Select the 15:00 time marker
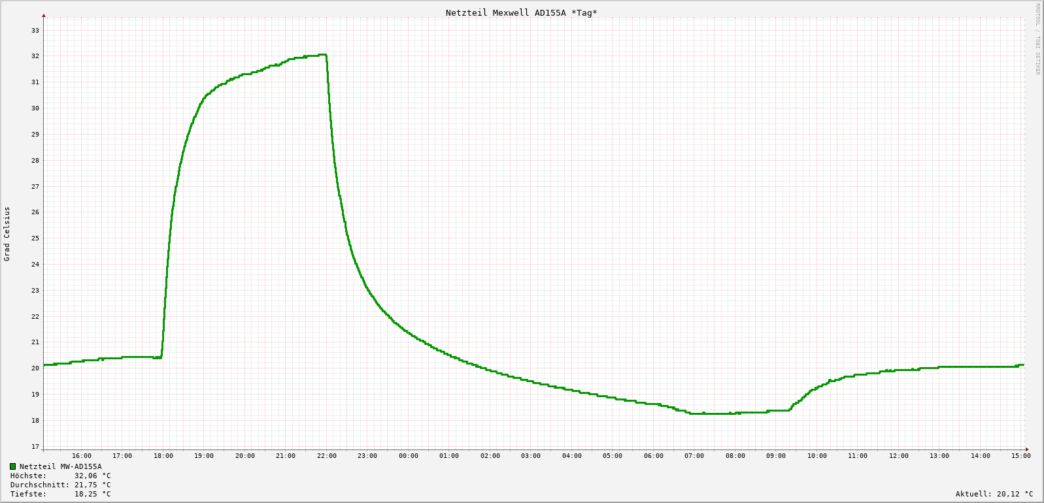The height and width of the screenshot is (503, 1044). (1020, 456)
